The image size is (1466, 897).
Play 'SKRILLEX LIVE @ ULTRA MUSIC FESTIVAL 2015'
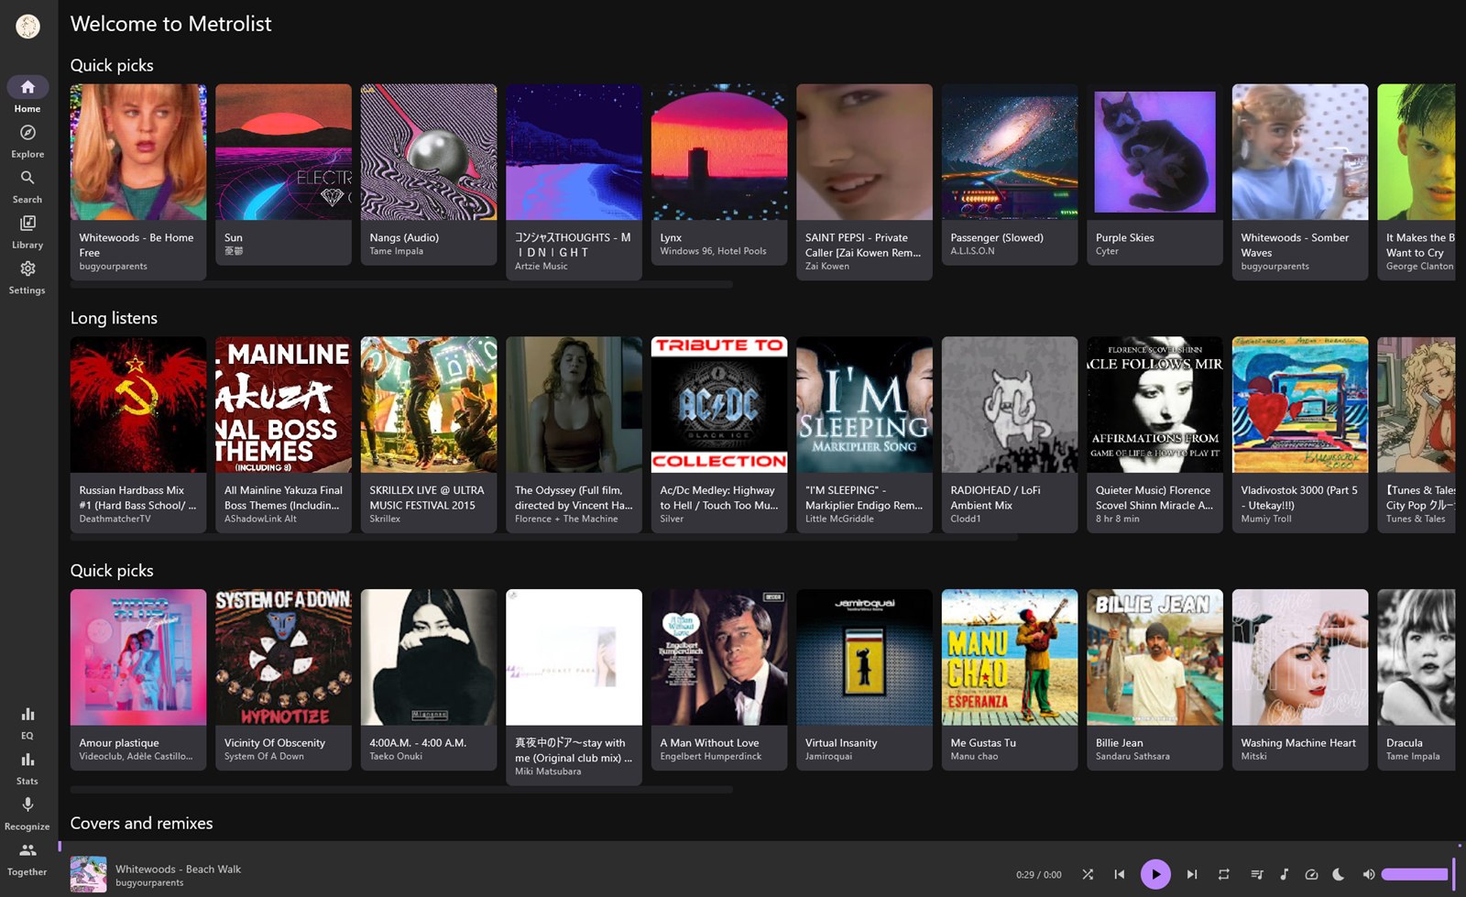[429, 434]
